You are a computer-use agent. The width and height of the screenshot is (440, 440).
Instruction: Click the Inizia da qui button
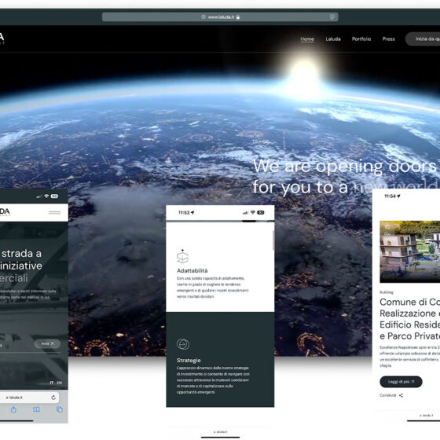423,39
